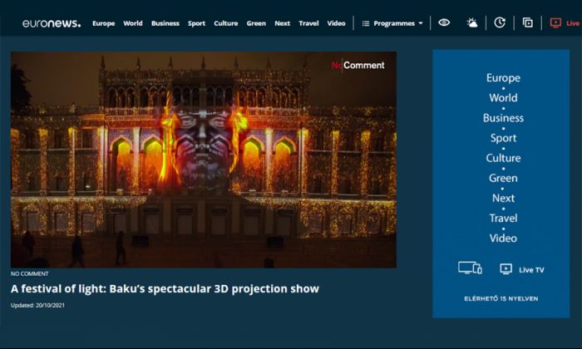Open Next in top navigation bar
582x349 pixels.
pos(282,23)
